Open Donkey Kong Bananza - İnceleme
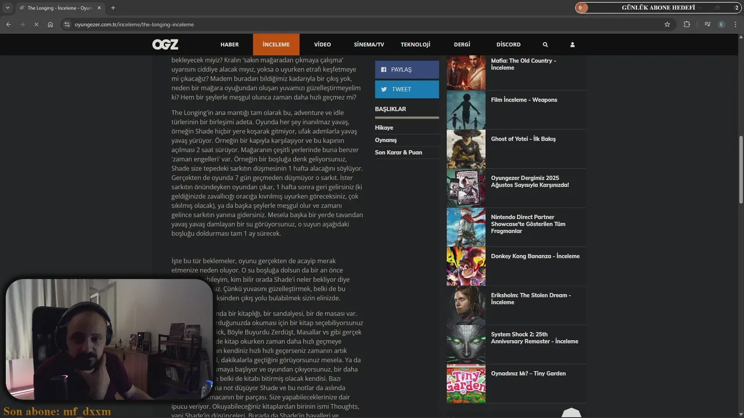The image size is (744, 418). pos(535,256)
